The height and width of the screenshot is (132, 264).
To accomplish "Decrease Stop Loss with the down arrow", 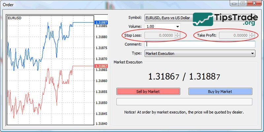I will 178,37.
